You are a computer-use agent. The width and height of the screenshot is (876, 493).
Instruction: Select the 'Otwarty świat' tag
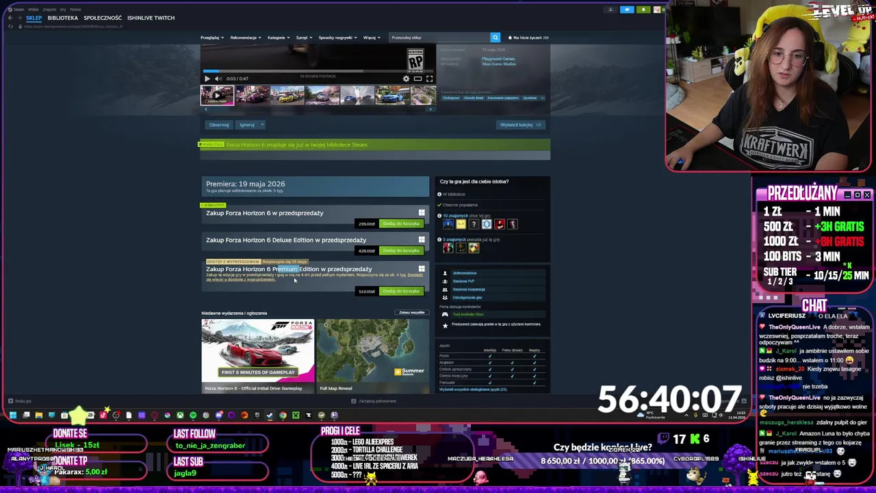pyautogui.click(x=474, y=98)
